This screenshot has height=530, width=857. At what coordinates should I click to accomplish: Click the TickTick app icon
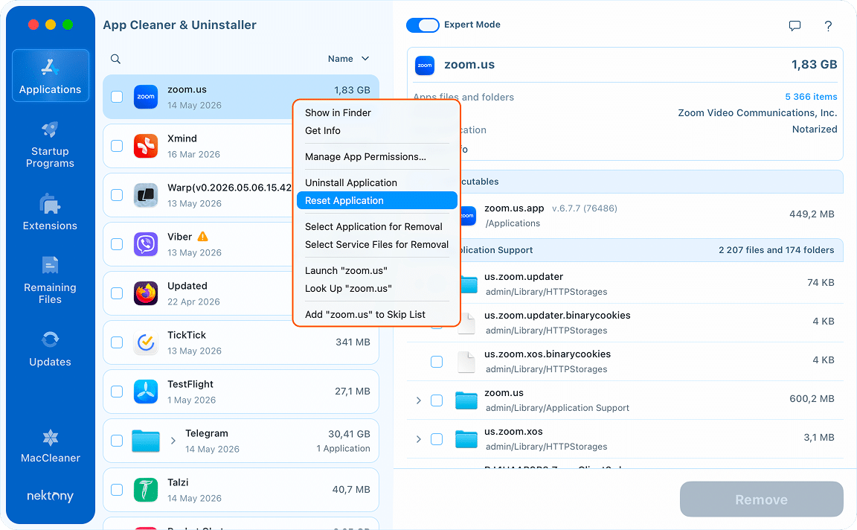pos(146,342)
